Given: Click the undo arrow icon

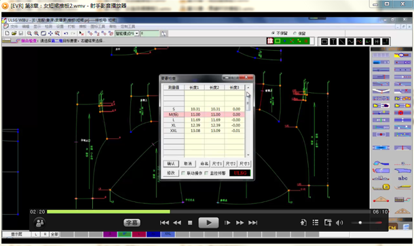Looking at the screenshot, I should (x=66, y=33).
